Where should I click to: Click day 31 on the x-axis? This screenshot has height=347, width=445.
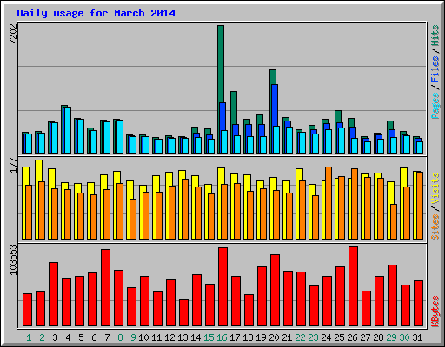417,337
